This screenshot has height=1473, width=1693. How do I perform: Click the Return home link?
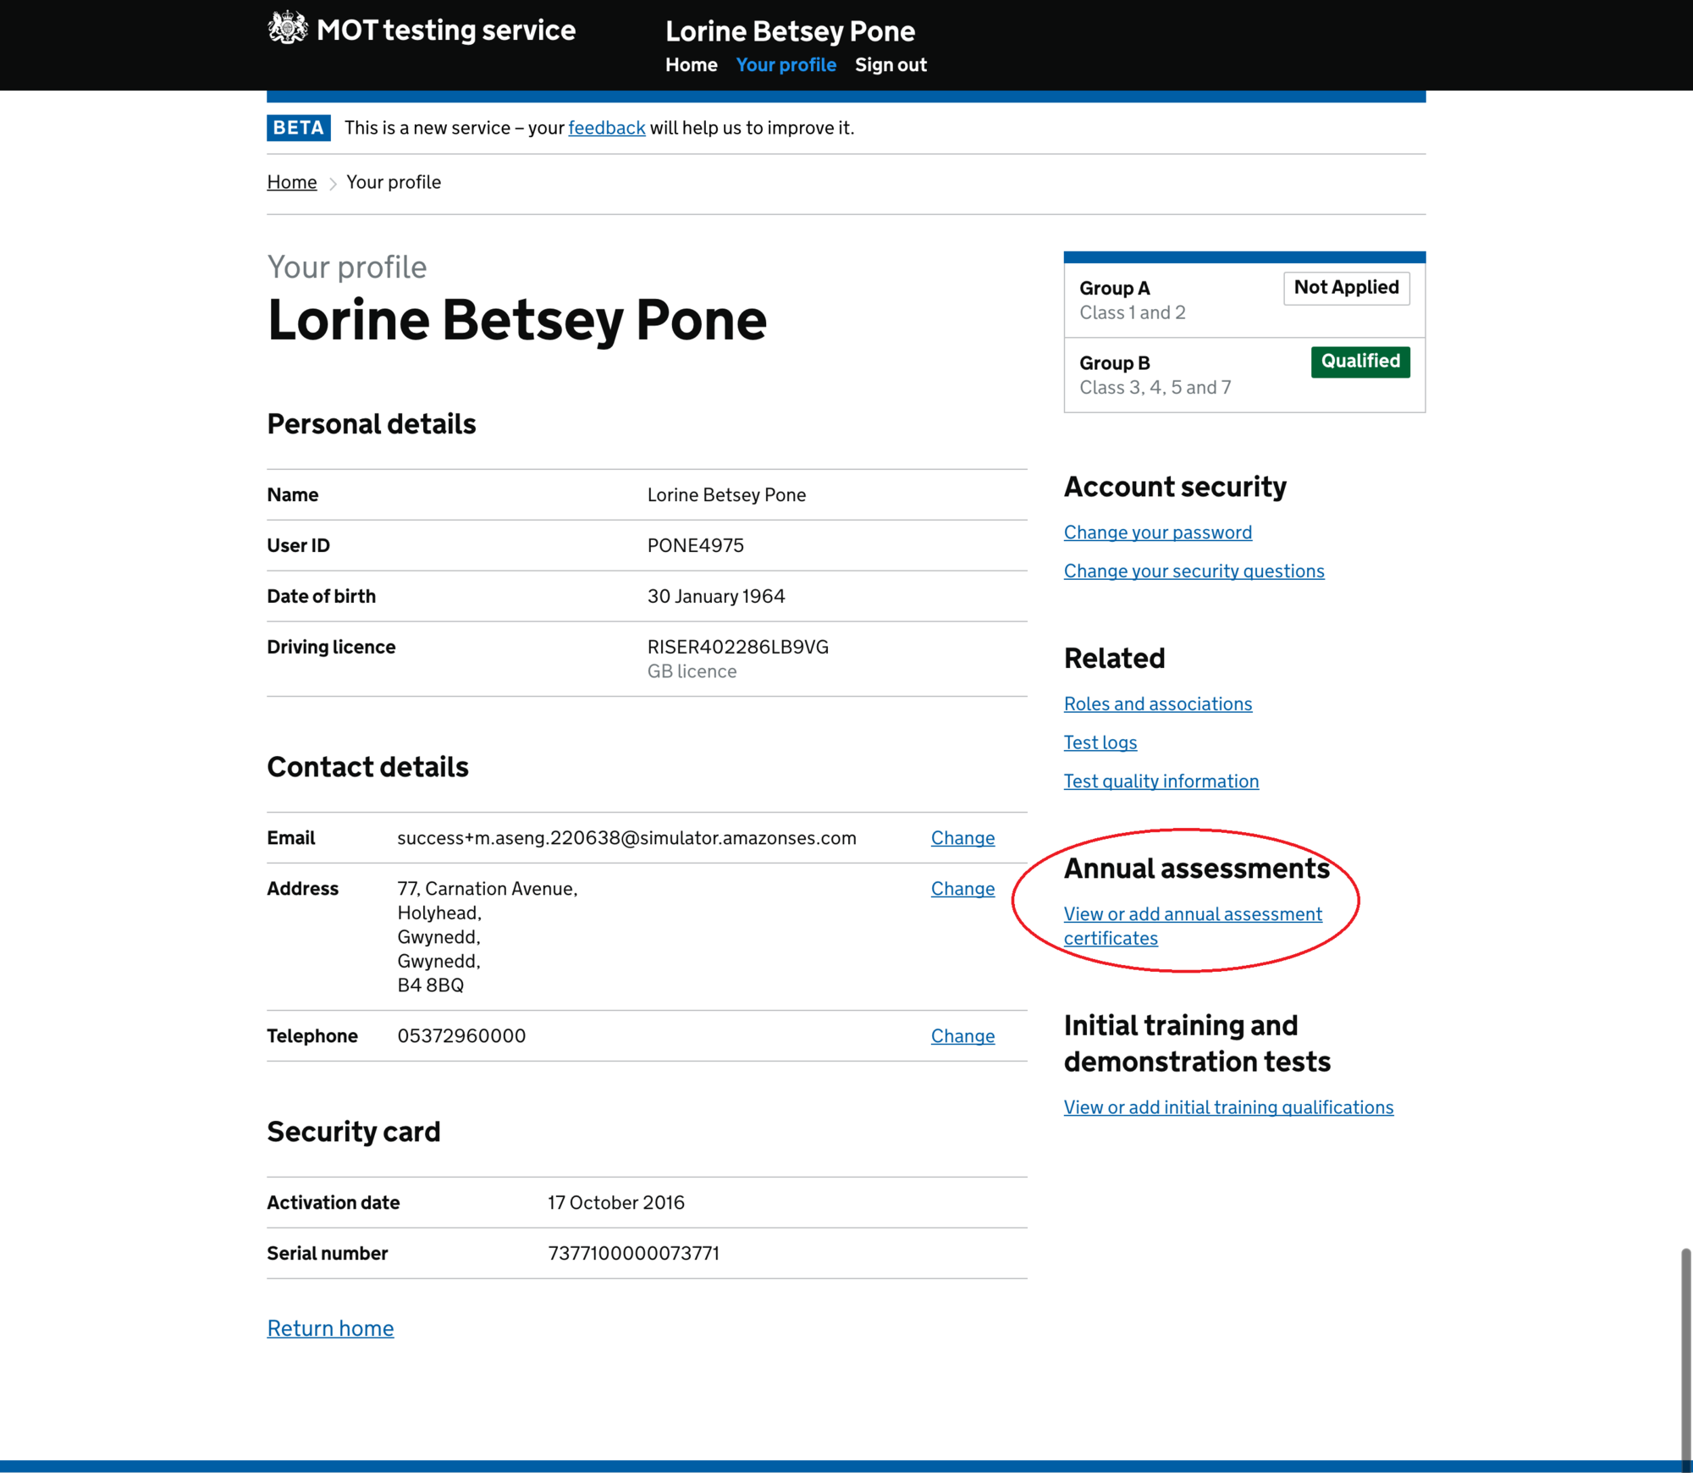point(330,1328)
